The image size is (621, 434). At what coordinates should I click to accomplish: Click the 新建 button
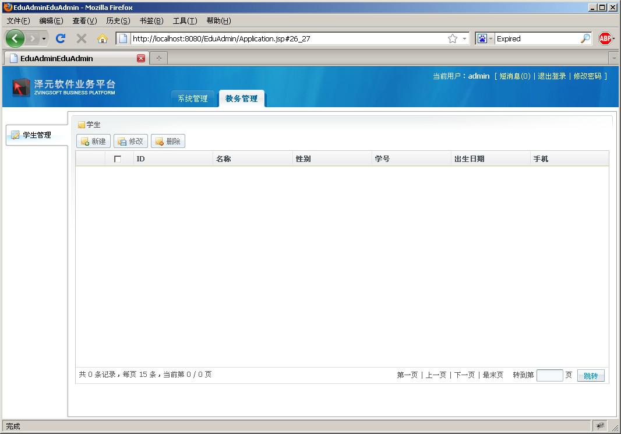pyautogui.click(x=93, y=141)
